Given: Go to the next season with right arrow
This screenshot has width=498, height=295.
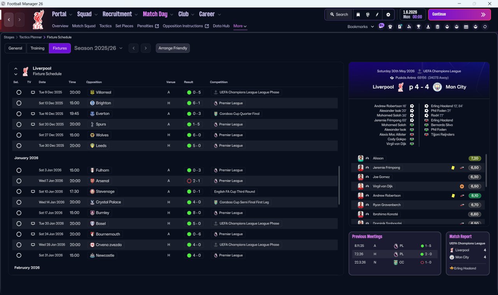Looking at the screenshot, I should tap(146, 48).
